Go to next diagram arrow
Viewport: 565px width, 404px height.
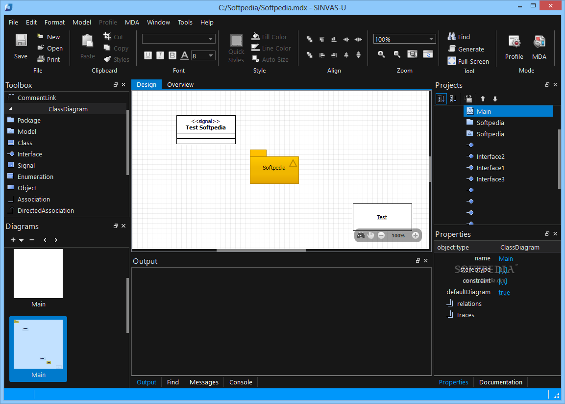[x=56, y=240]
